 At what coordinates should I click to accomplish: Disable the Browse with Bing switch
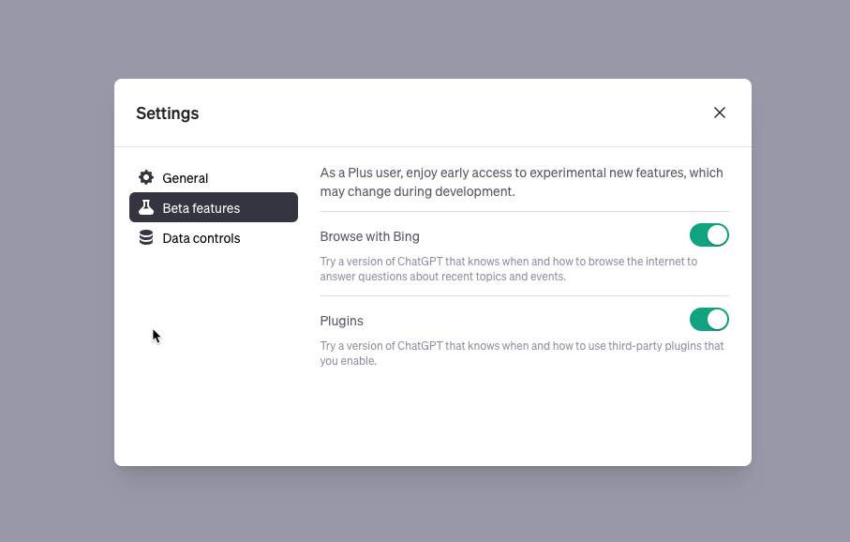pyautogui.click(x=709, y=235)
